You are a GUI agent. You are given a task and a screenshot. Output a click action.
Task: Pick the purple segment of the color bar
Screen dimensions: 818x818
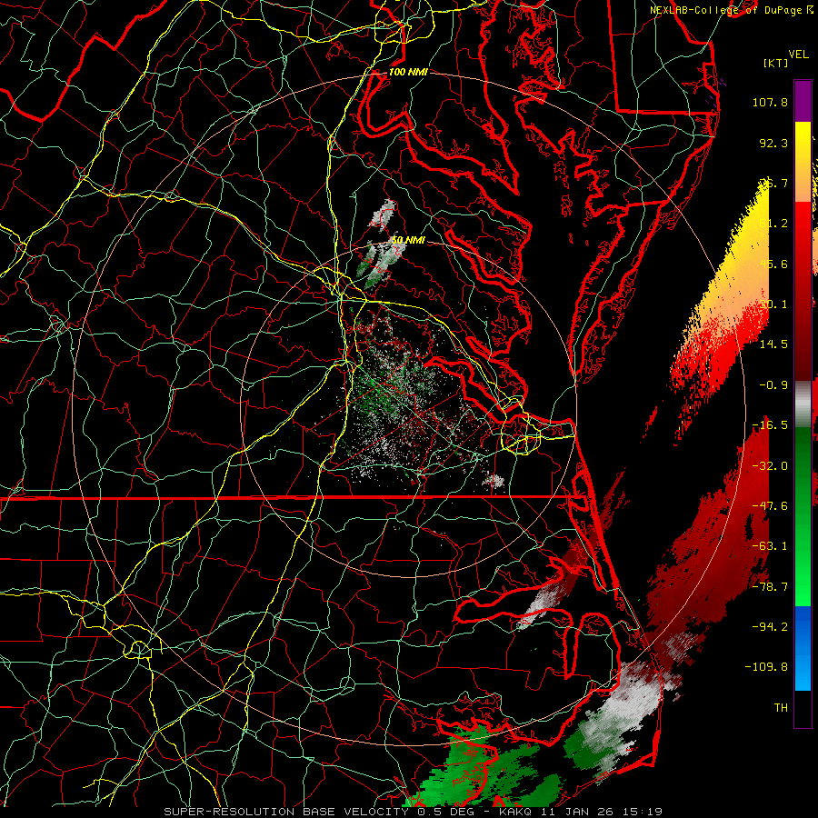click(x=803, y=101)
